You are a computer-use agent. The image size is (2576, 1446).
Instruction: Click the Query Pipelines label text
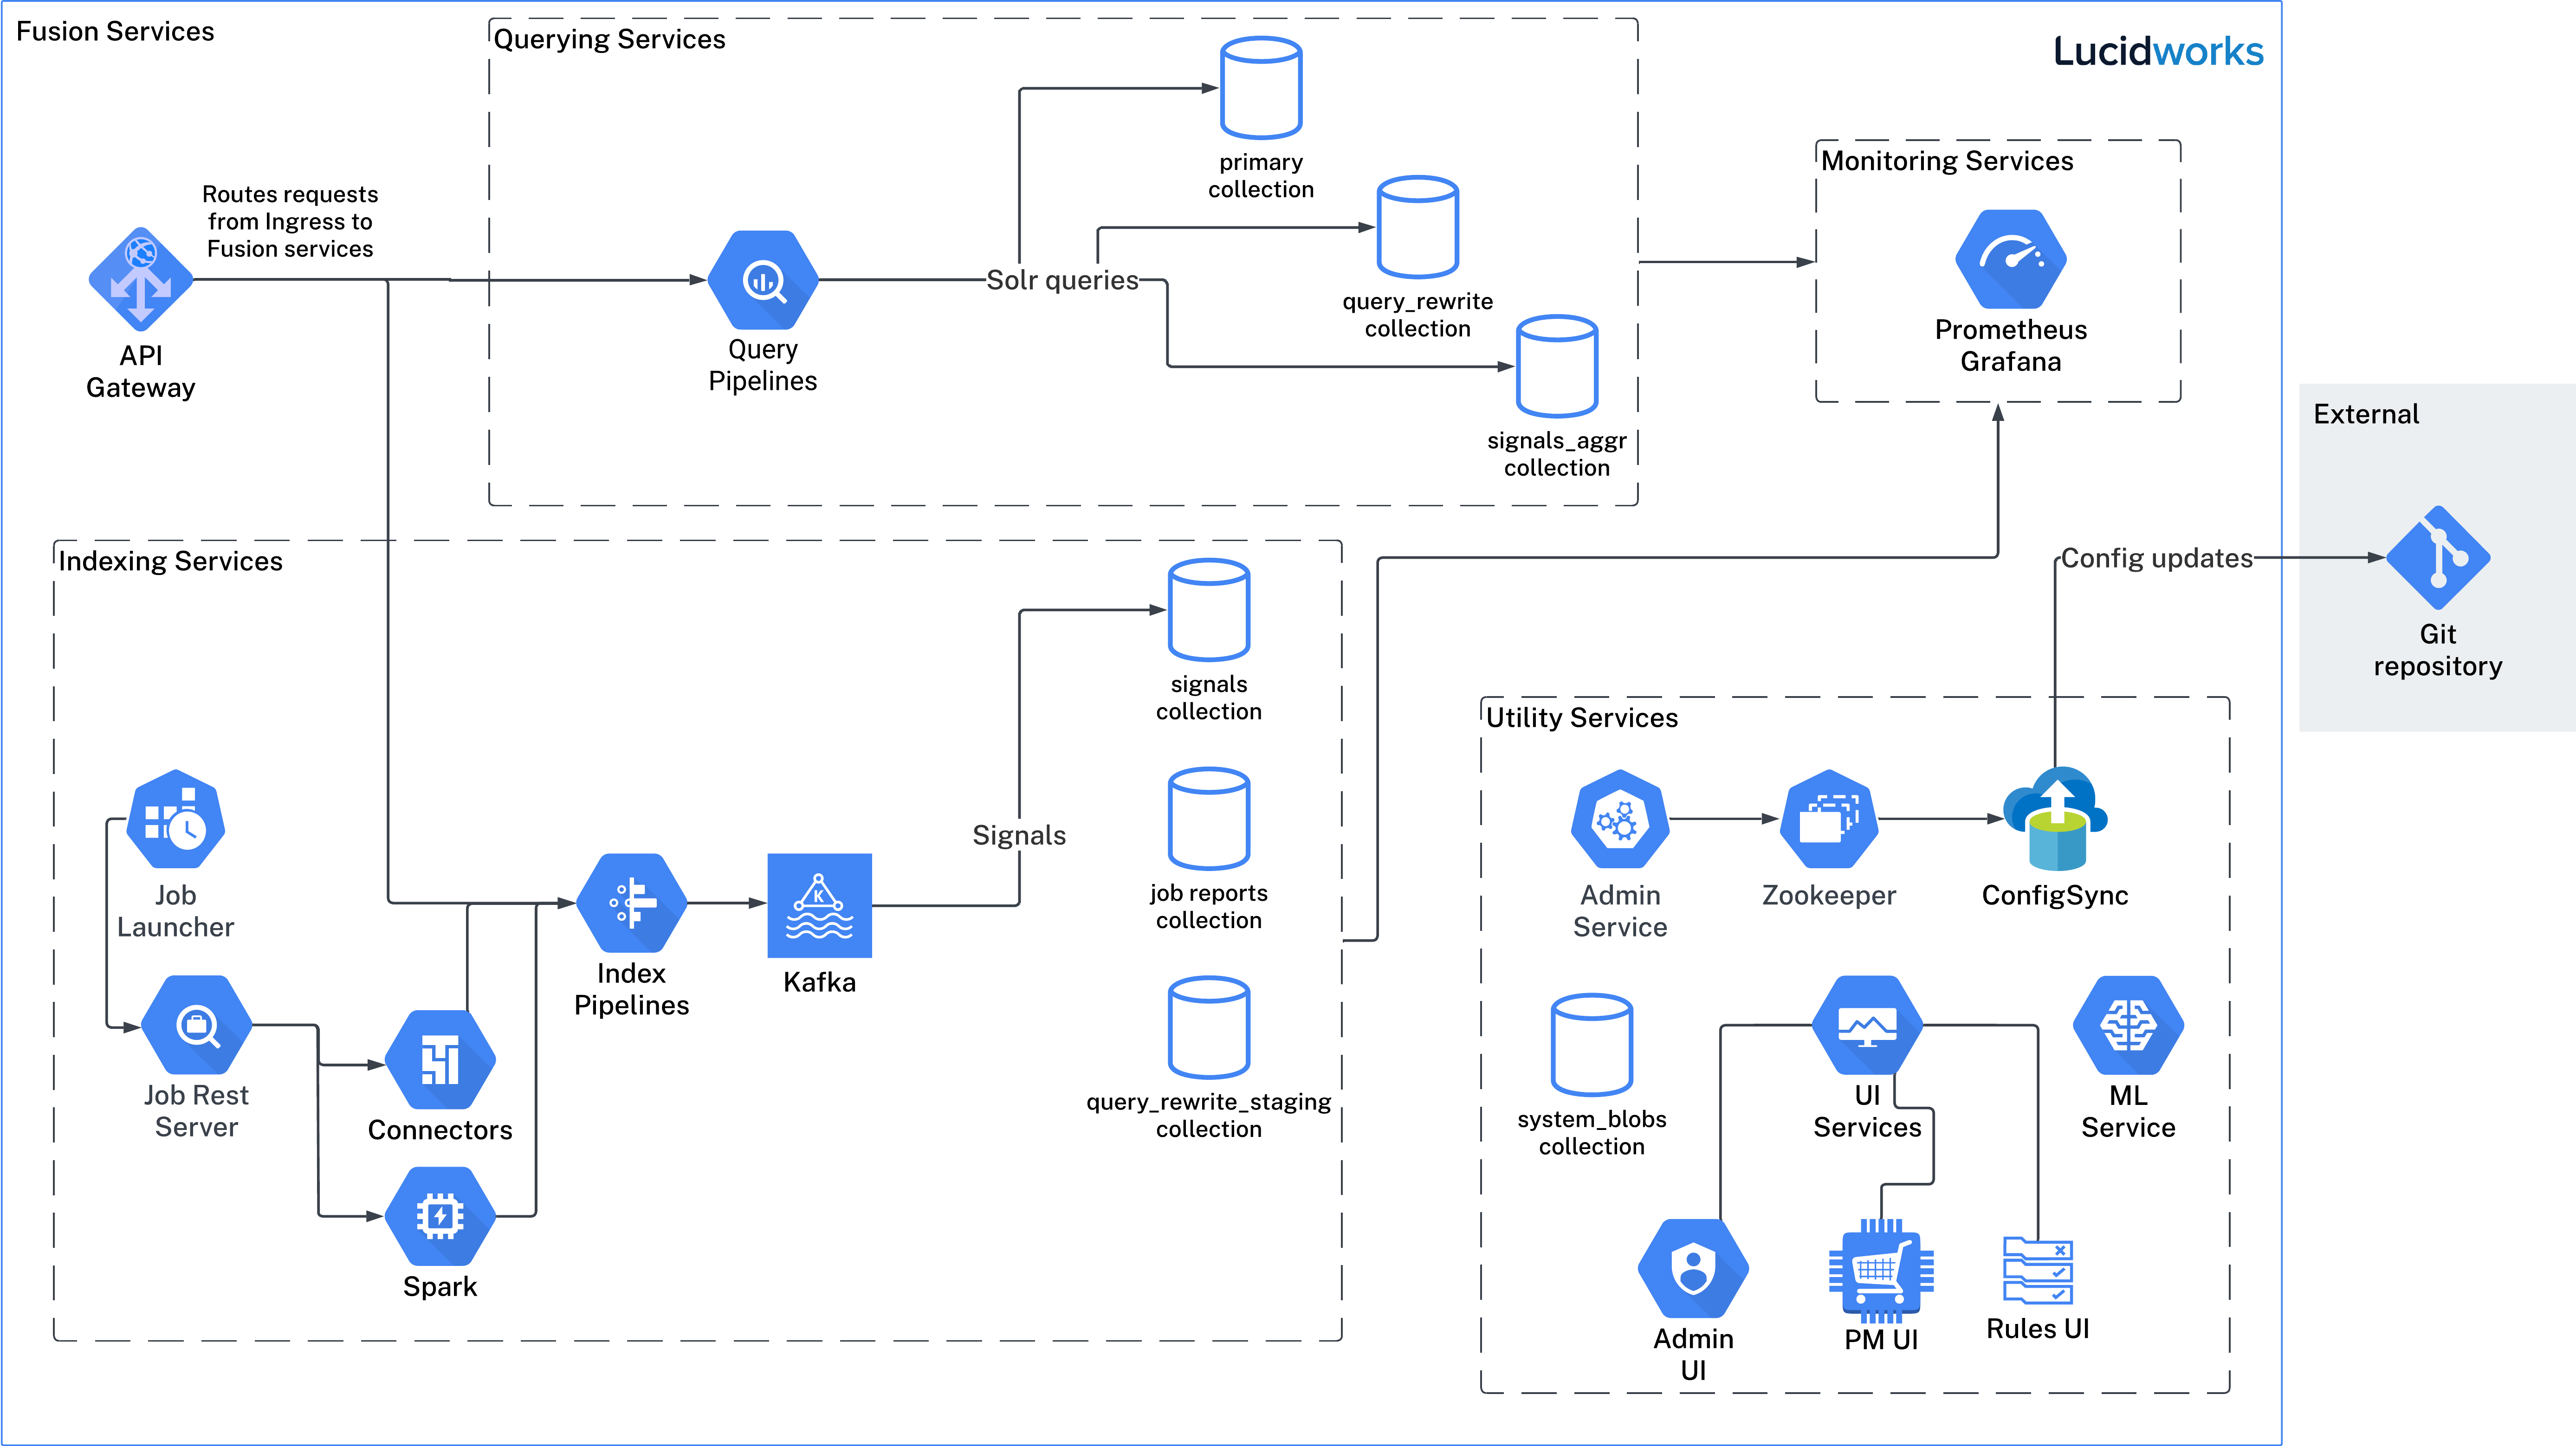pos(763,365)
